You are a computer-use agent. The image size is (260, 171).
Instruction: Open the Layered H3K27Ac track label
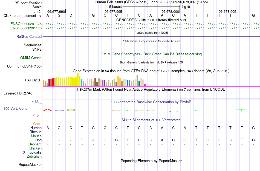click(x=18, y=93)
